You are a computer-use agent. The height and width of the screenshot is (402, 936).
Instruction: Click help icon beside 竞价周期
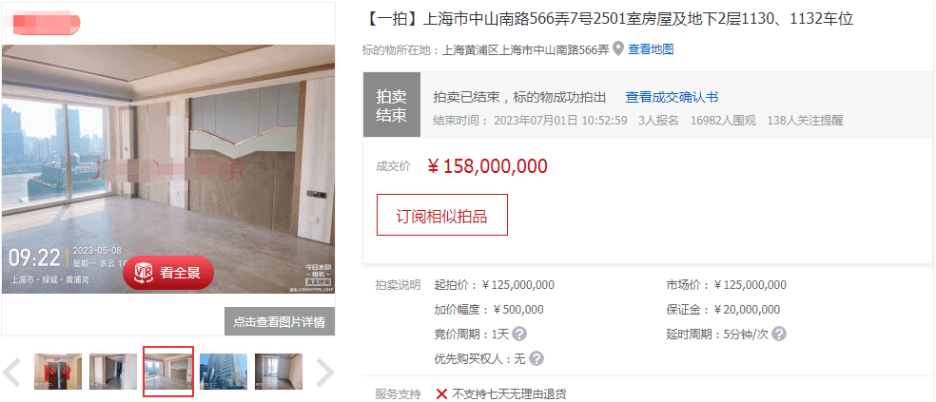point(520,334)
